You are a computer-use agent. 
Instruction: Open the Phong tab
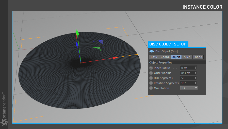(198, 57)
